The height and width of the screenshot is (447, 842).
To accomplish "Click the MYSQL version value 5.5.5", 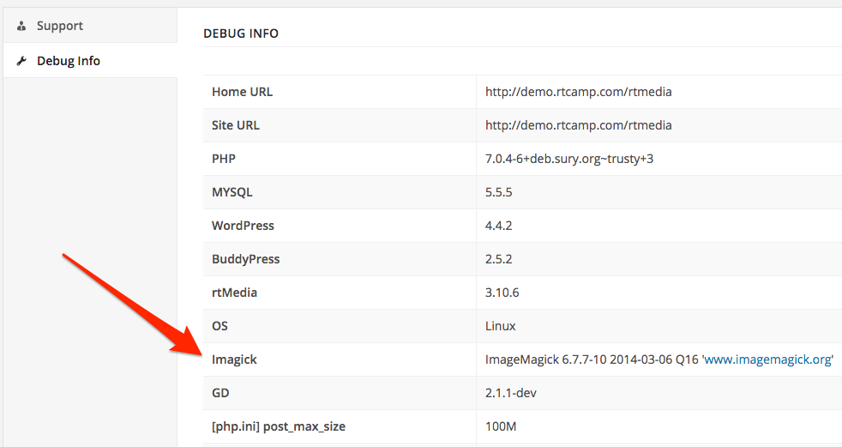I will [498, 192].
